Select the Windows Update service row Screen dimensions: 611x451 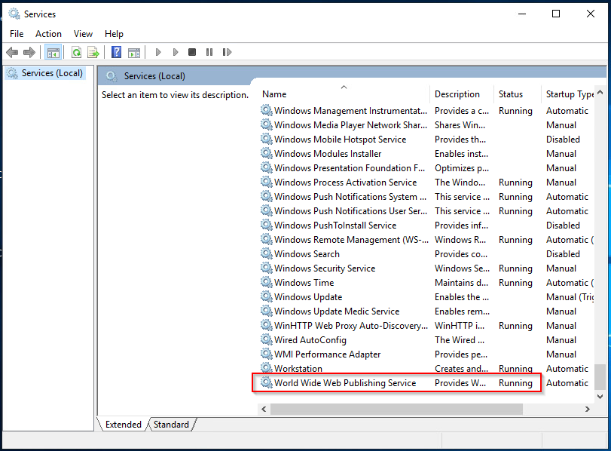pos(307,297)
